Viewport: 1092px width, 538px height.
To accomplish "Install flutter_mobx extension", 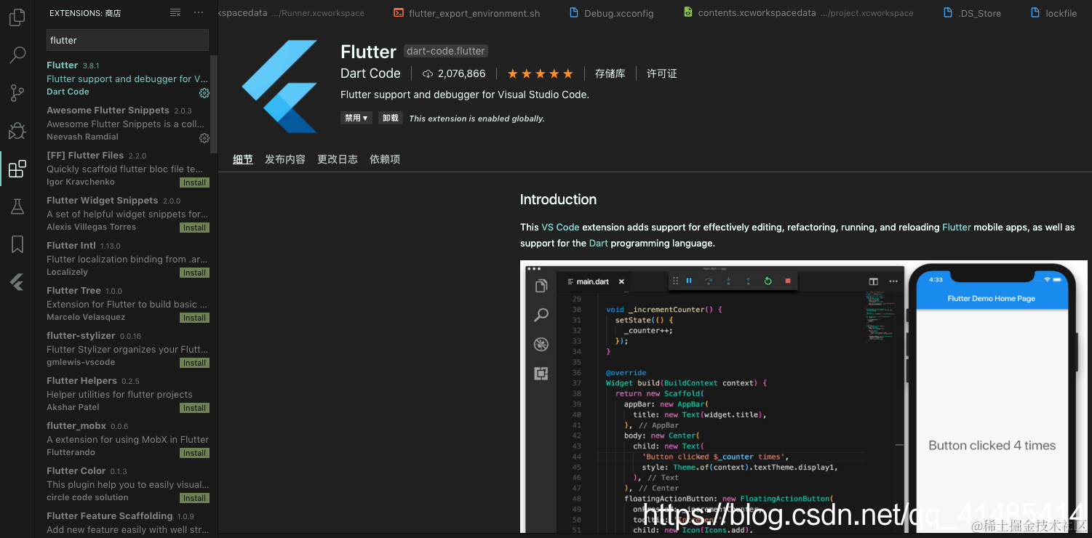I will [x=194, y=453].
